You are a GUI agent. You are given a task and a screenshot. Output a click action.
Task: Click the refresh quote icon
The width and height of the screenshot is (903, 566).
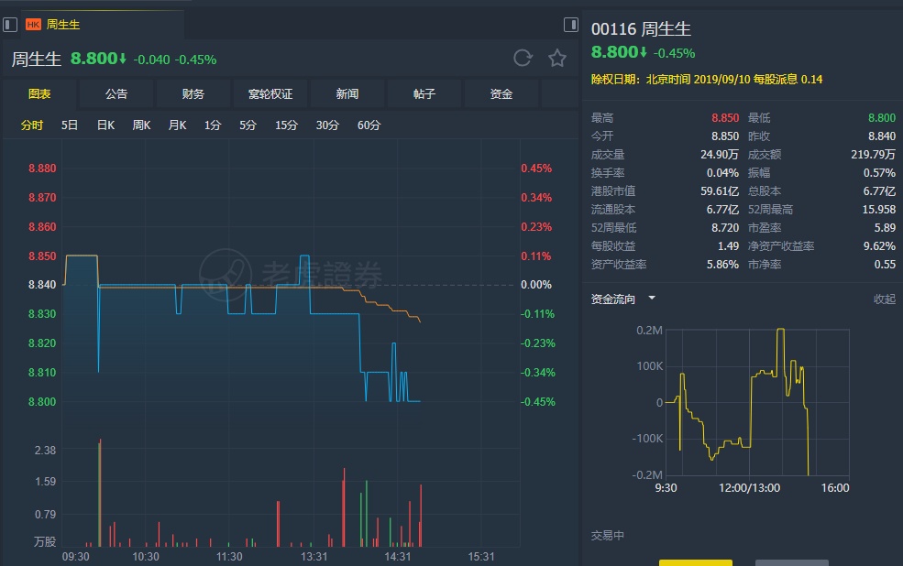coord(523,58)
